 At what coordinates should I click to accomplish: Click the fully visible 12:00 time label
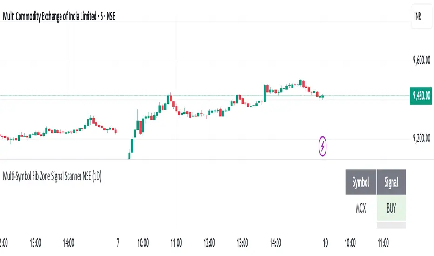[210, 242]
